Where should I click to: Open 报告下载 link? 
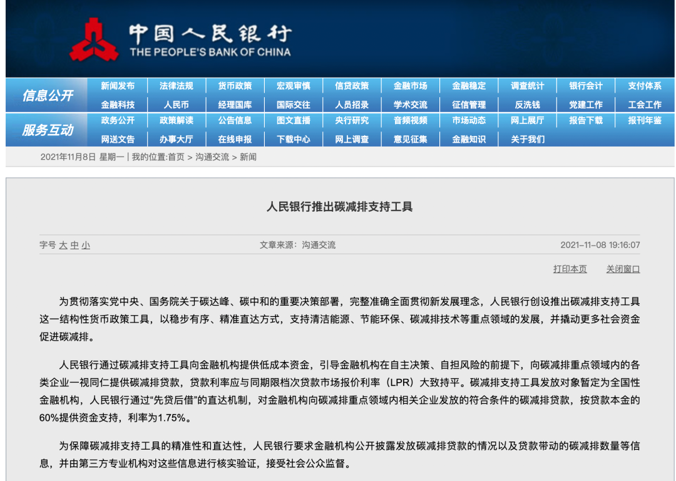click(x=586, y=120)
